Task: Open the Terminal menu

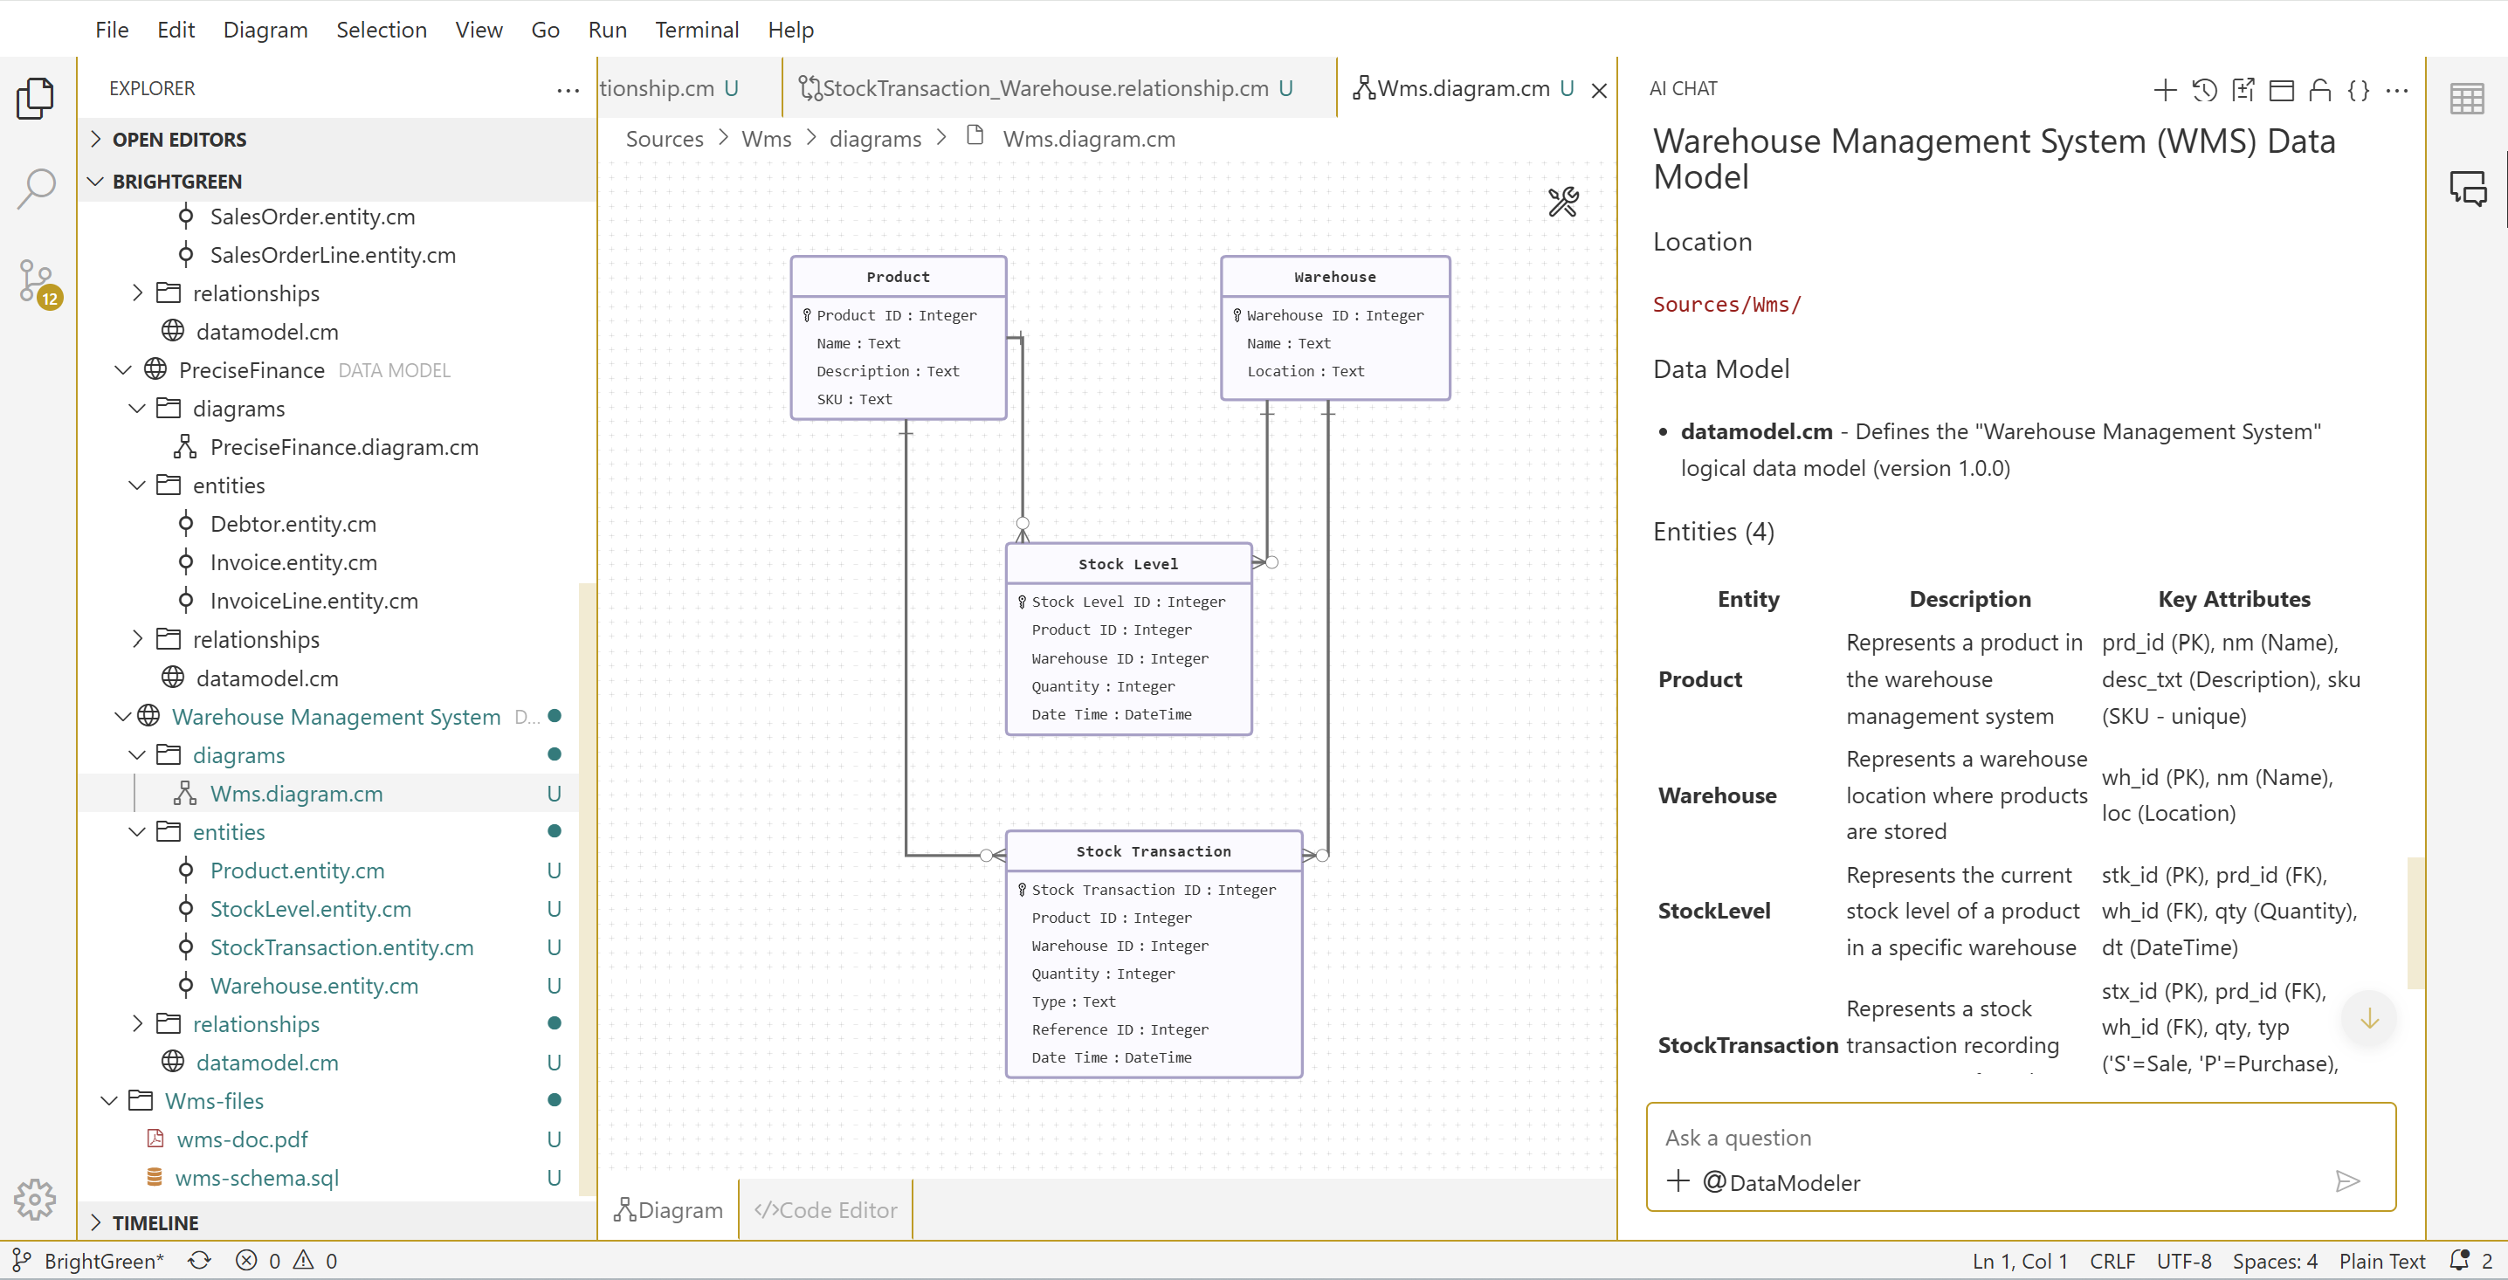Action: click(x=696, y=29)
